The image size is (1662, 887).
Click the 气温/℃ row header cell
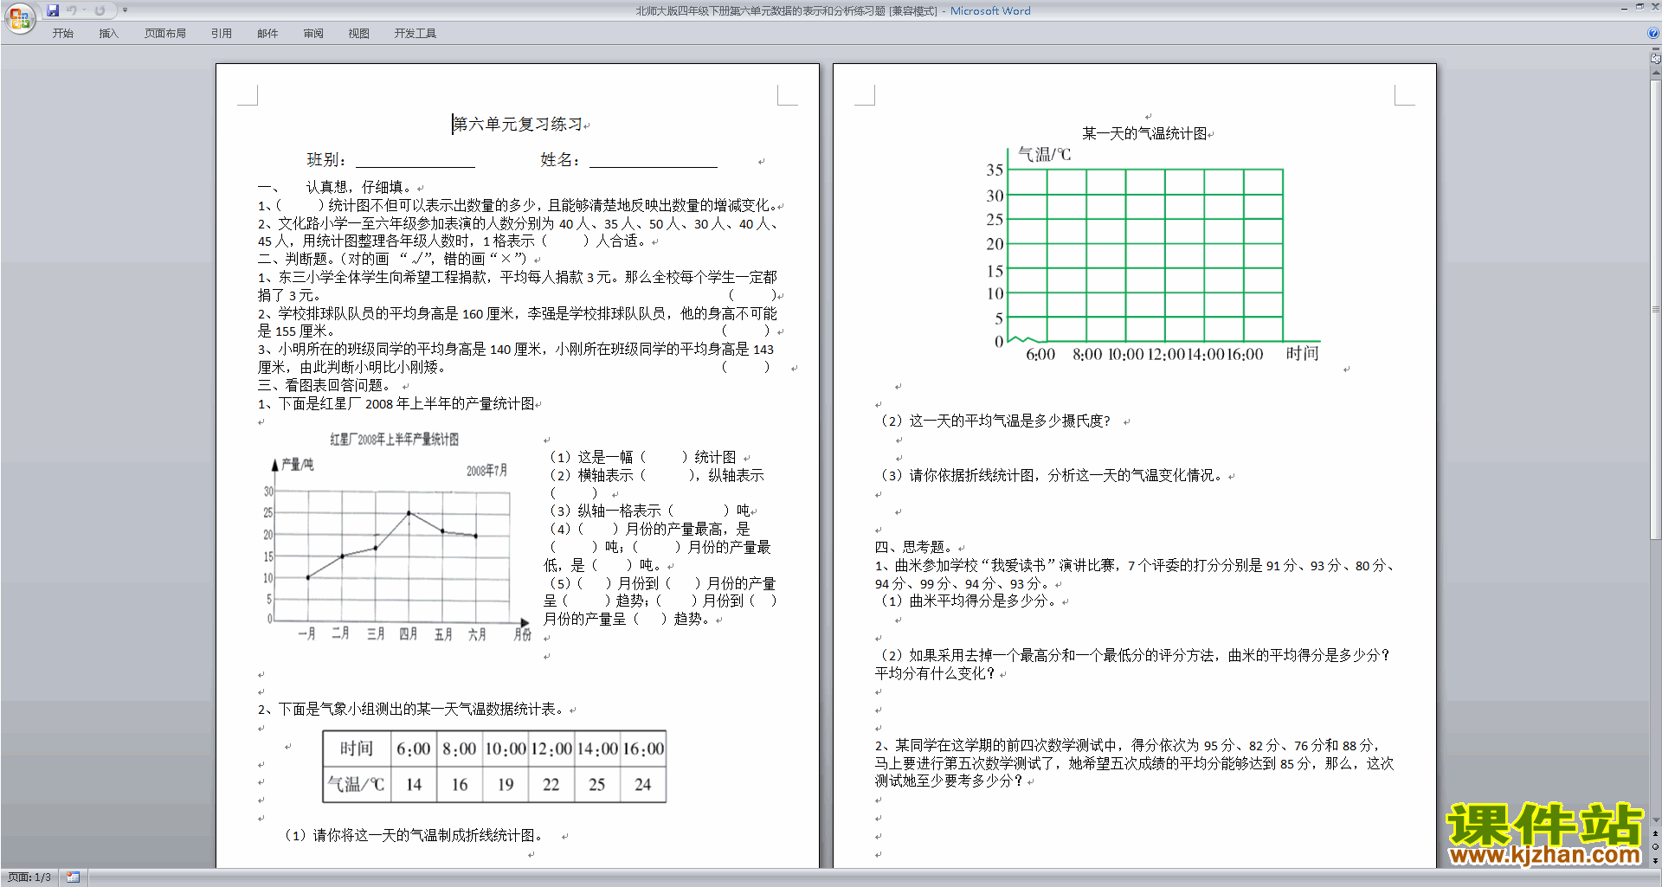click(x=356, y=784)
